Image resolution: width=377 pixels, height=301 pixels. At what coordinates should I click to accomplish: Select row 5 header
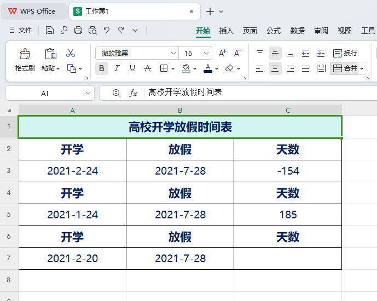[9, 215]
